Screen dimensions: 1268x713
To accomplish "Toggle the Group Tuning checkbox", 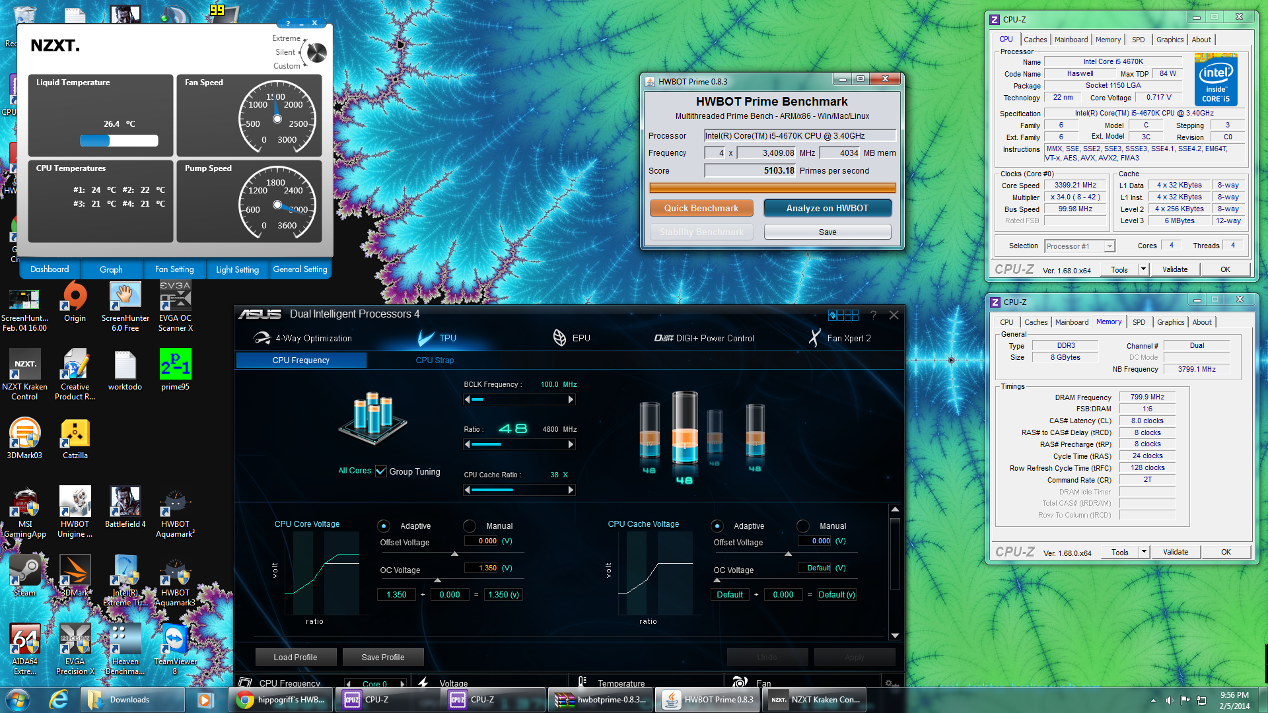I will [381, 471].
